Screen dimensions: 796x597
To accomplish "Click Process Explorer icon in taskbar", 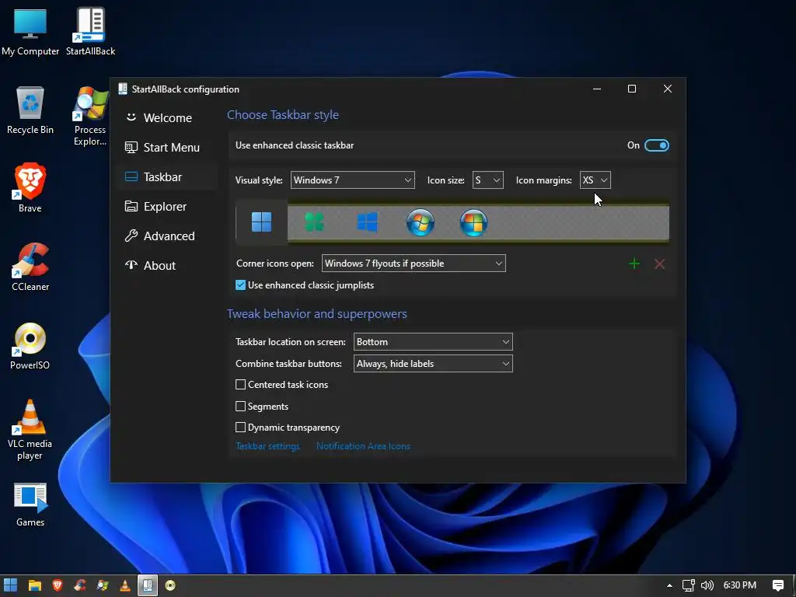I will (103, 585).
